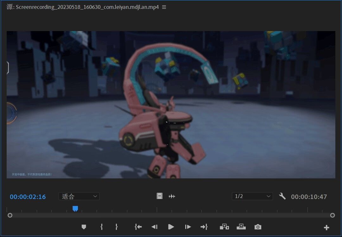Screen dimensions: 342x237
Task: Open the Source panel hamburger menu
Action: (164, 7)
